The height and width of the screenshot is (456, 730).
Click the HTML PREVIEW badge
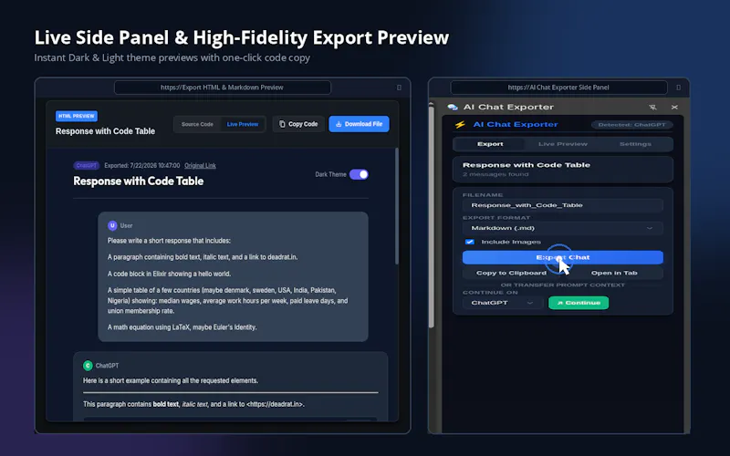pyautogui.click(x=77, y=117)
